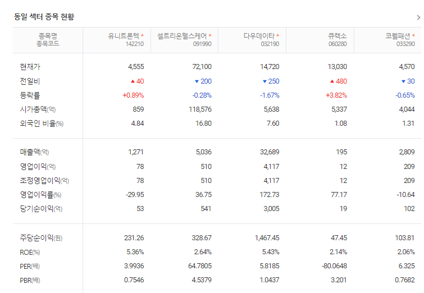The height and width of the screenshot is (293, 424).
Task: Click the 주당순이익(원) row label
Action: (41, 238)
